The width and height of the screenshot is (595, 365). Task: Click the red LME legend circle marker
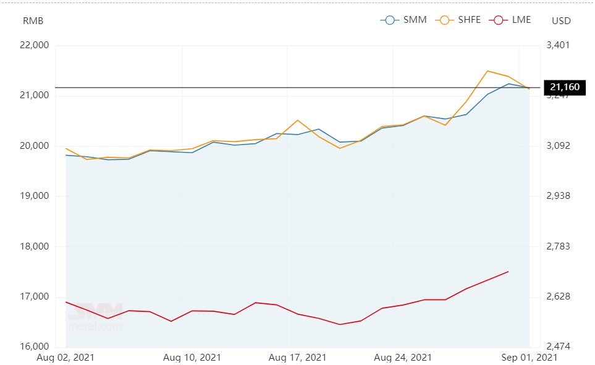499,20
